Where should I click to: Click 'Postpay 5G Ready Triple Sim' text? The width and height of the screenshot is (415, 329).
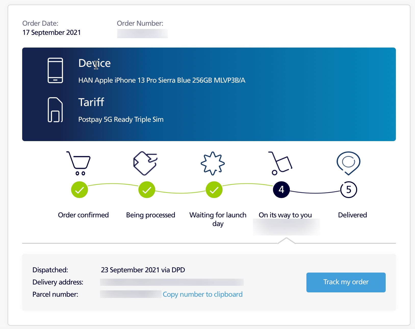pos(121,119)
